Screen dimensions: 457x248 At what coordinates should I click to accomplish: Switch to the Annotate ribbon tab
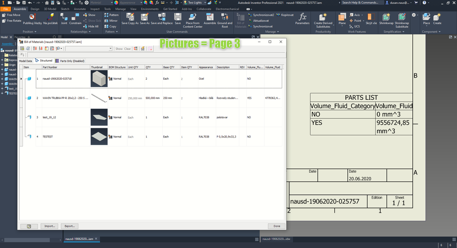point(80,9)
